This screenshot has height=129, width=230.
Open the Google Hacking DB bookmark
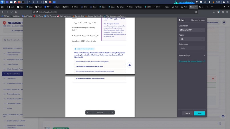[x=94, y=16]
